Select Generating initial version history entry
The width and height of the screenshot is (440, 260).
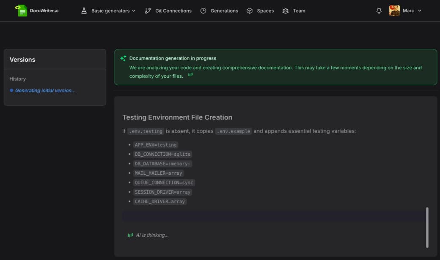[45, 90]
